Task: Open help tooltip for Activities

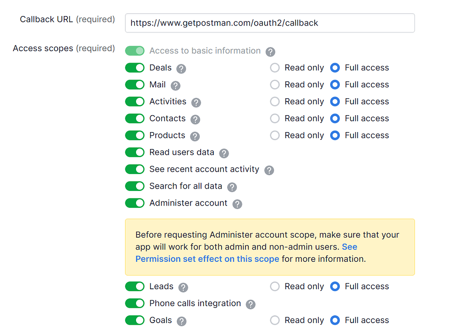Action: coord(196,102)
